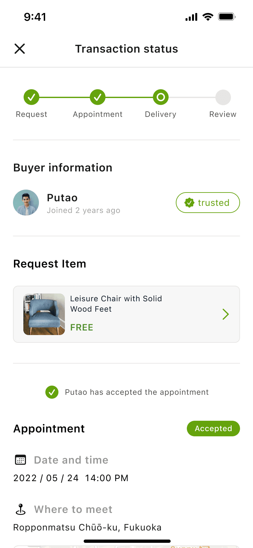
Task: Open the Leisure Chair with Solid Wood Feet title
Action: (x=116, y=304)
